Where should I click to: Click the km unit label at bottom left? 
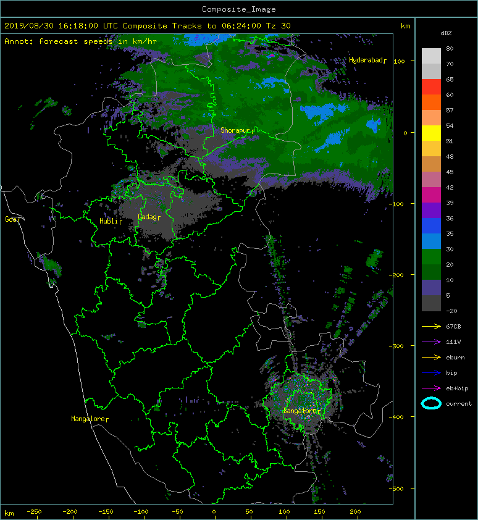coord(9,513)
